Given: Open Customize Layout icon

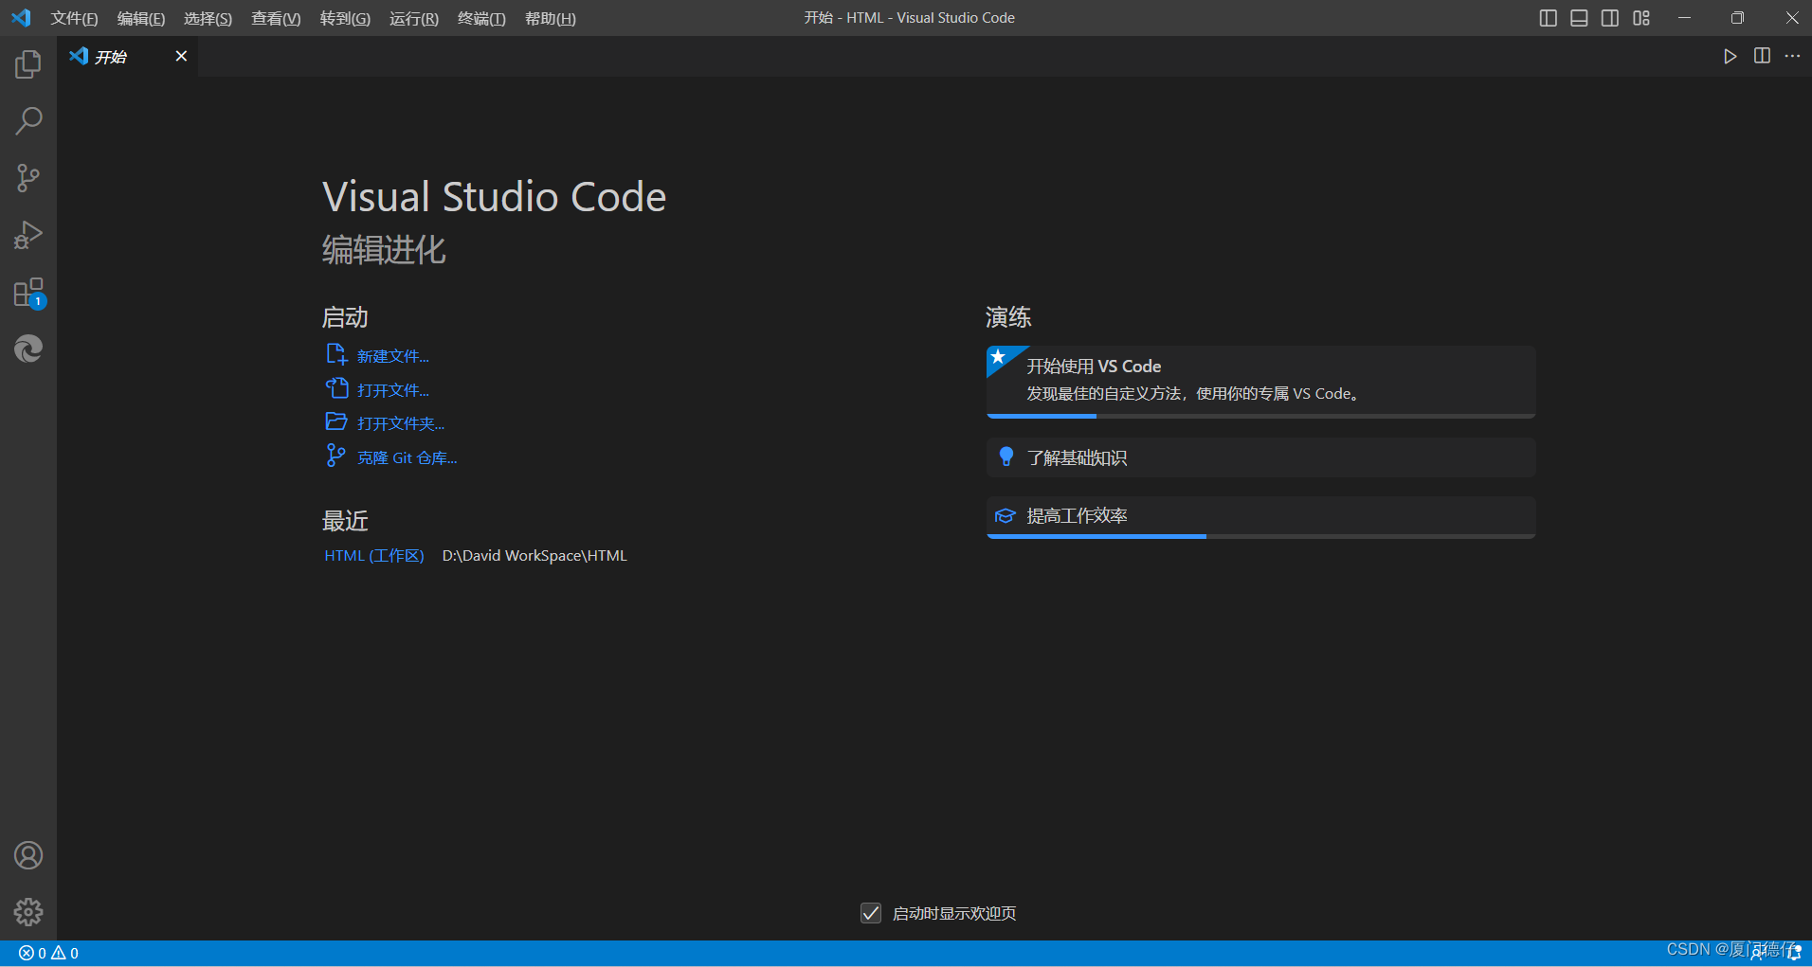Looking at the screenshot, I should 1641,18.
